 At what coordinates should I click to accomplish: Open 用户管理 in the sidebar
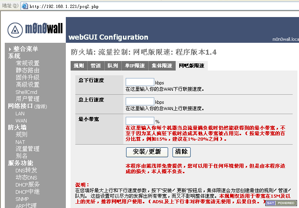28,99
